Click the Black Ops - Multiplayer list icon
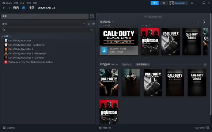The width and height of the screenshot is (212, 132). point(6,45)
